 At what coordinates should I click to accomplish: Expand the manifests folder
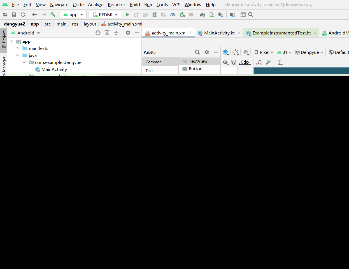point(18,48)
